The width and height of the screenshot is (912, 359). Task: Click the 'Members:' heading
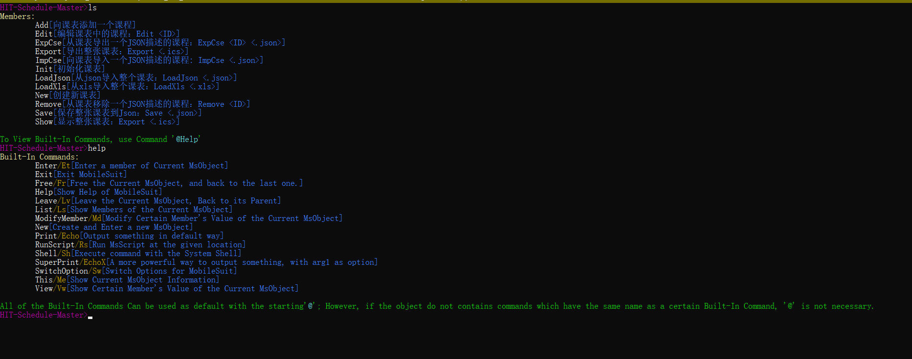tap(18, 16)
